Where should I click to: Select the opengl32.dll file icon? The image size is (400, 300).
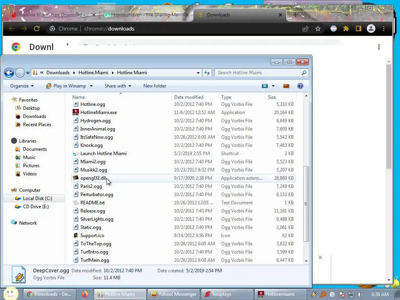click(x=76, y=178)
